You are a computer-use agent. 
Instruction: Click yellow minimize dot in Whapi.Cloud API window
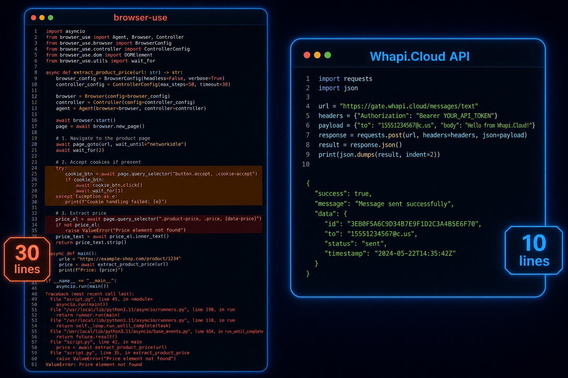click(317, 55)
